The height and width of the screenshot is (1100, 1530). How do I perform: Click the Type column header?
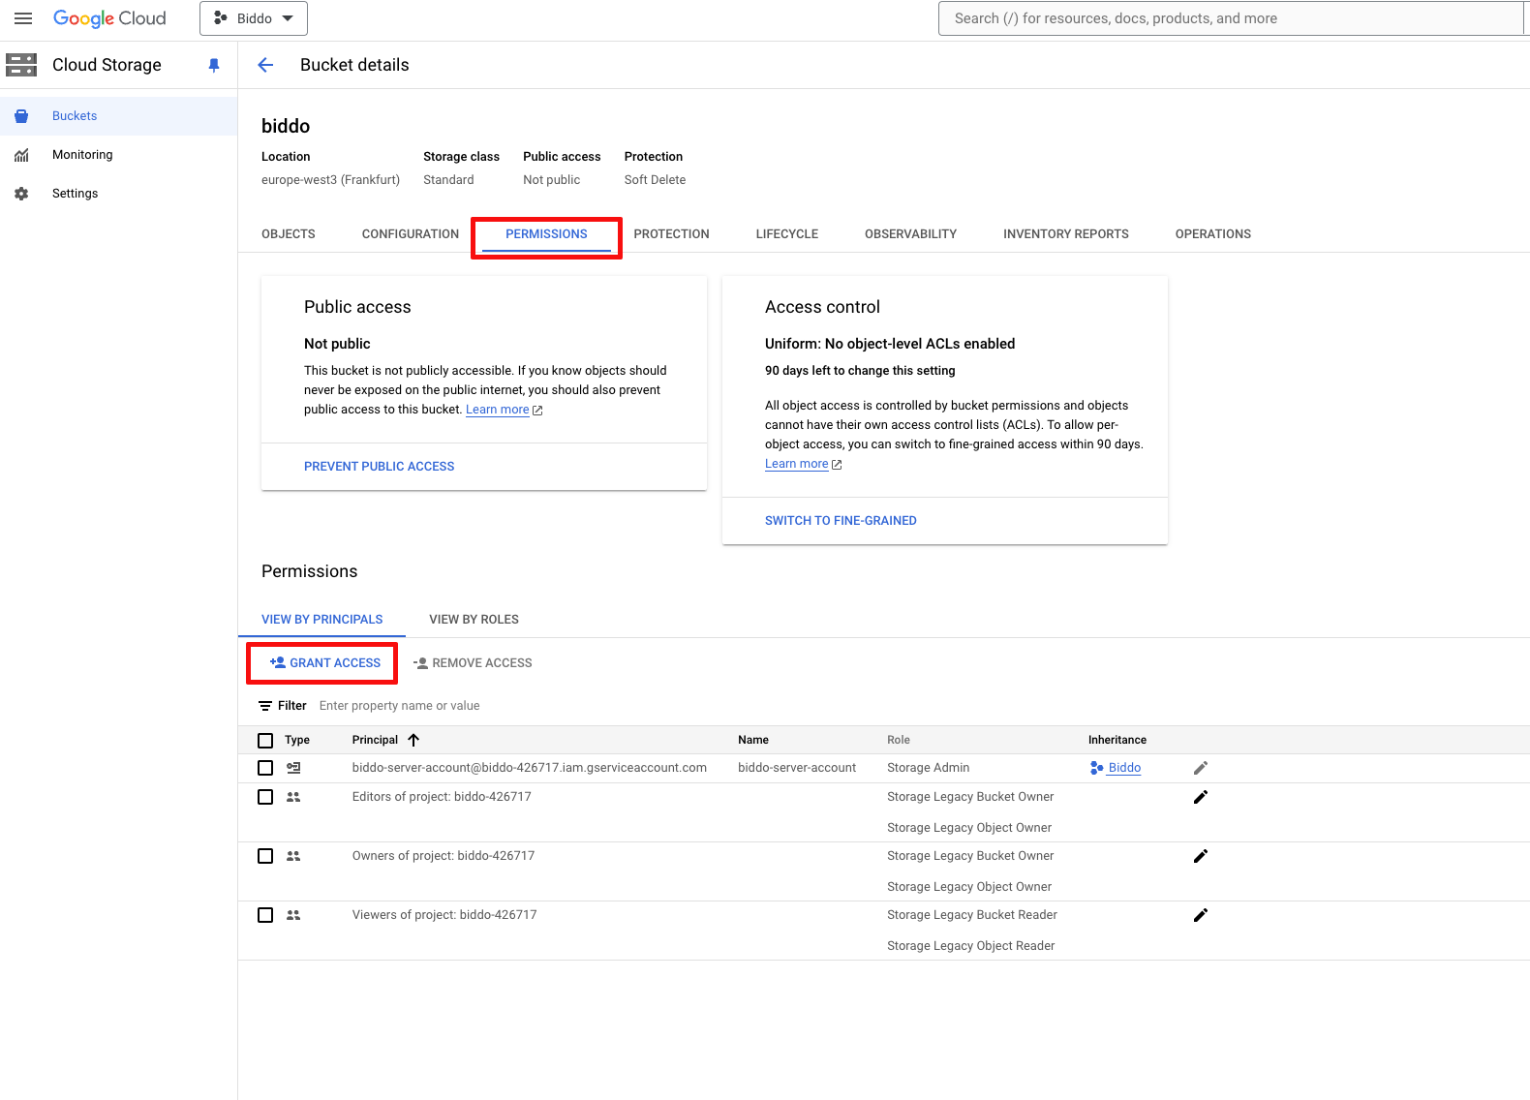coord(297,740)
